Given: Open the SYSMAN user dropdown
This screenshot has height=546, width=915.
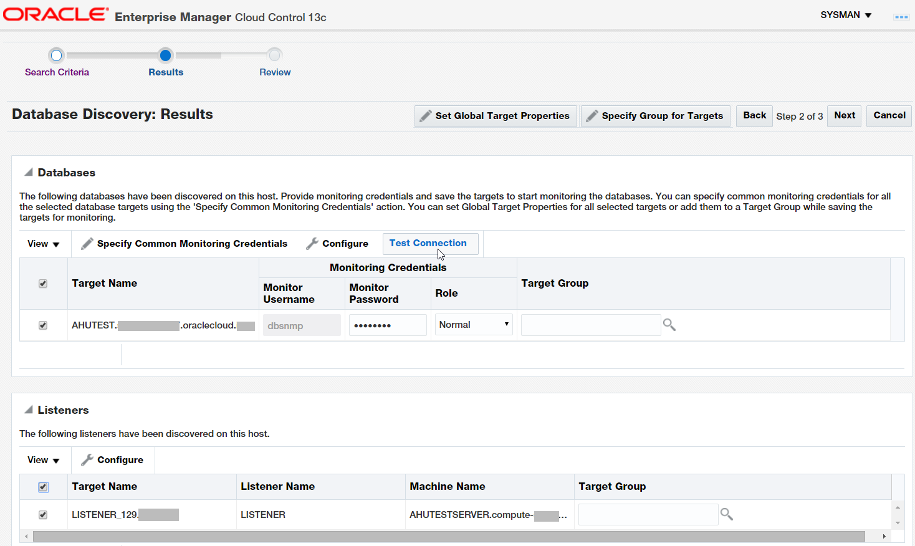Looking at the screenshot, I should [846, 15].
